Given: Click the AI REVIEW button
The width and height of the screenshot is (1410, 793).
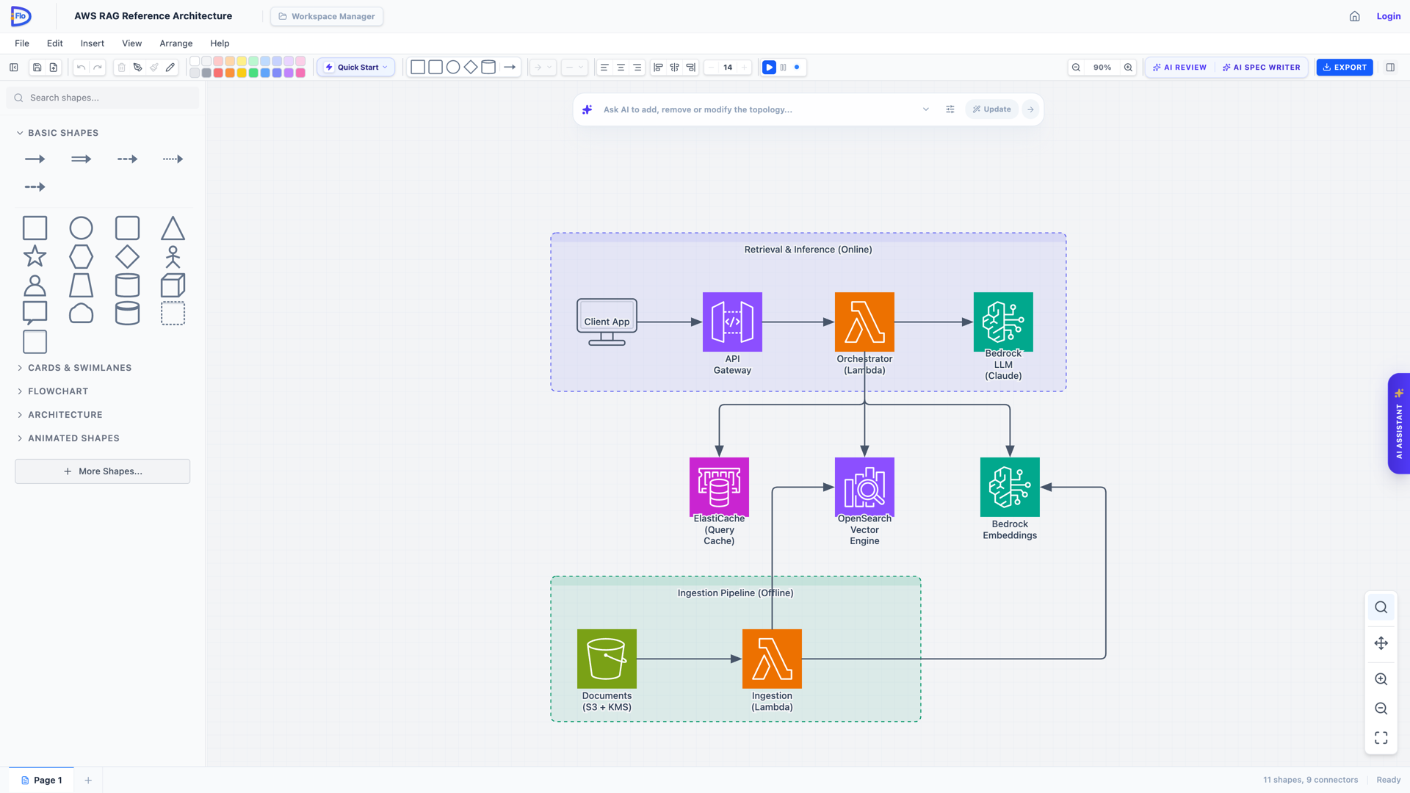Looking at the screenshot, I should (x=1179, y=67).
